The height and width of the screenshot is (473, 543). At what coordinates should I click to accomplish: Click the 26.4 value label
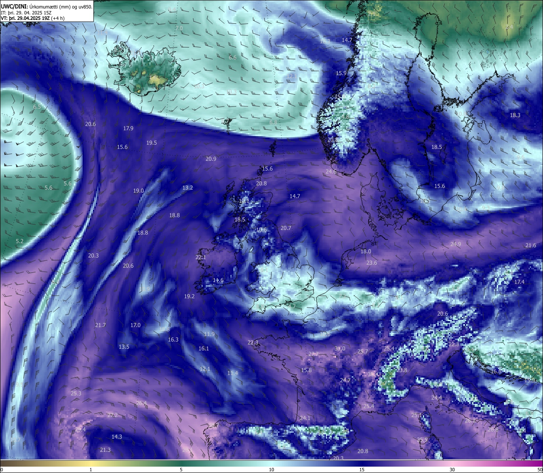(141, 403)
